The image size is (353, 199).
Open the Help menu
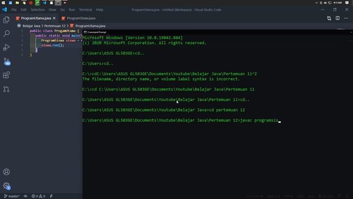pyautogui.click(x=99, y=10)
